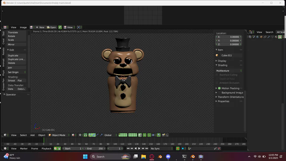Open the World properties globe icon

(x=257, y=37)
